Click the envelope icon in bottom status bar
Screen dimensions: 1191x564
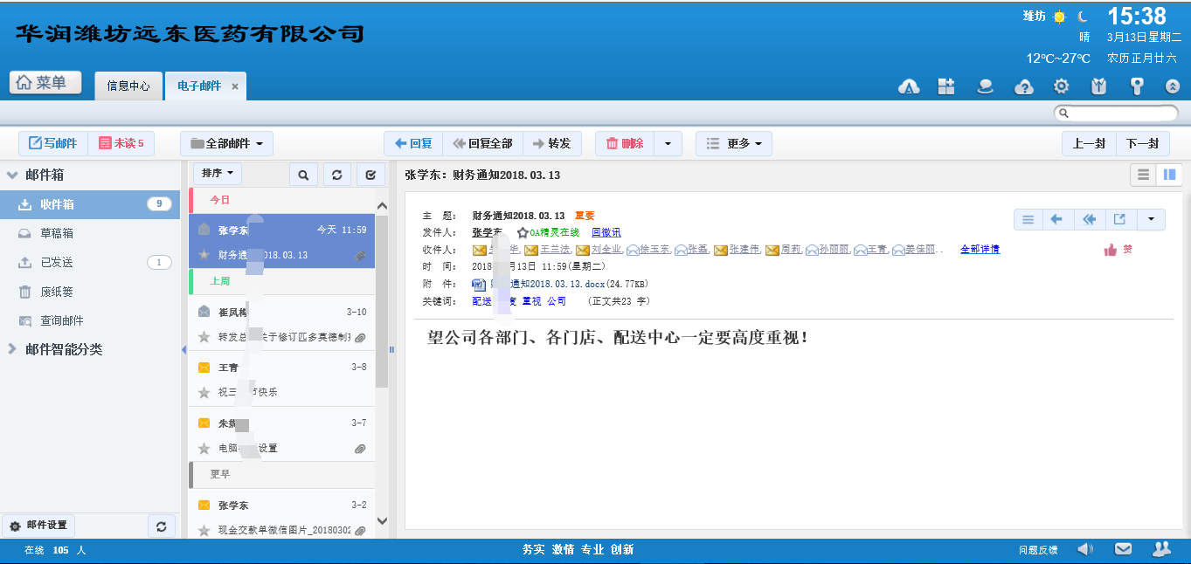[x=1123, y=549]
